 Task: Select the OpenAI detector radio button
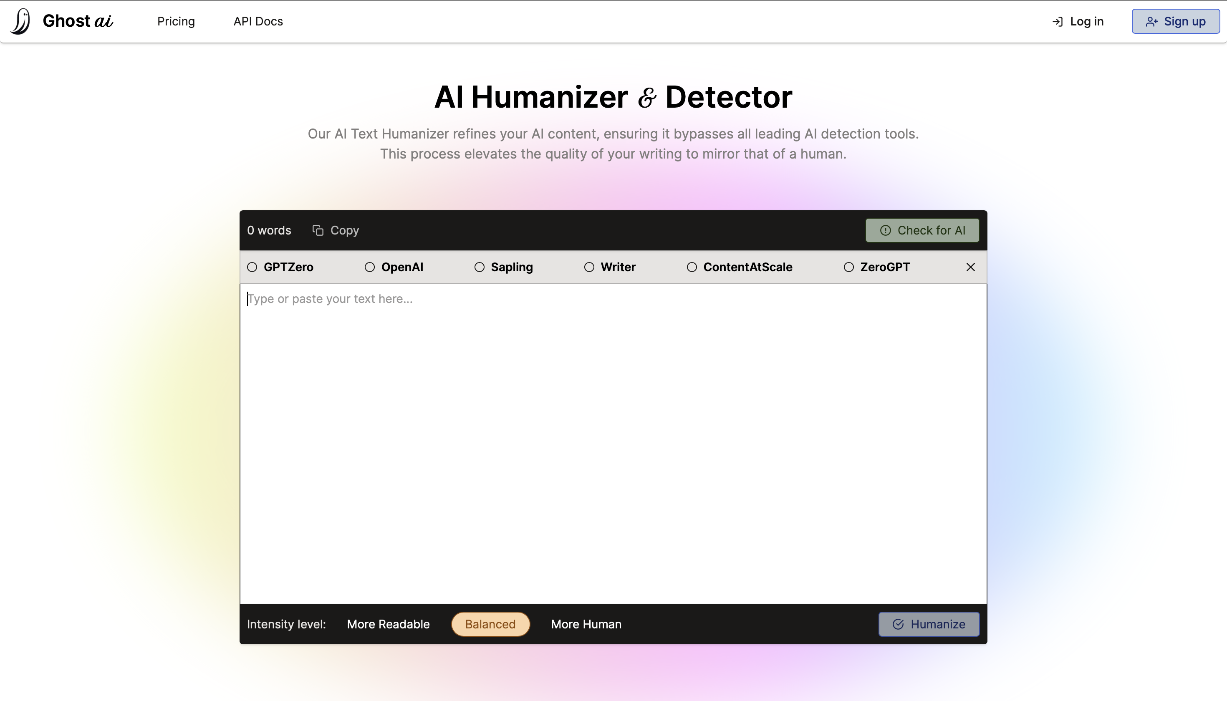click(369, 267)
